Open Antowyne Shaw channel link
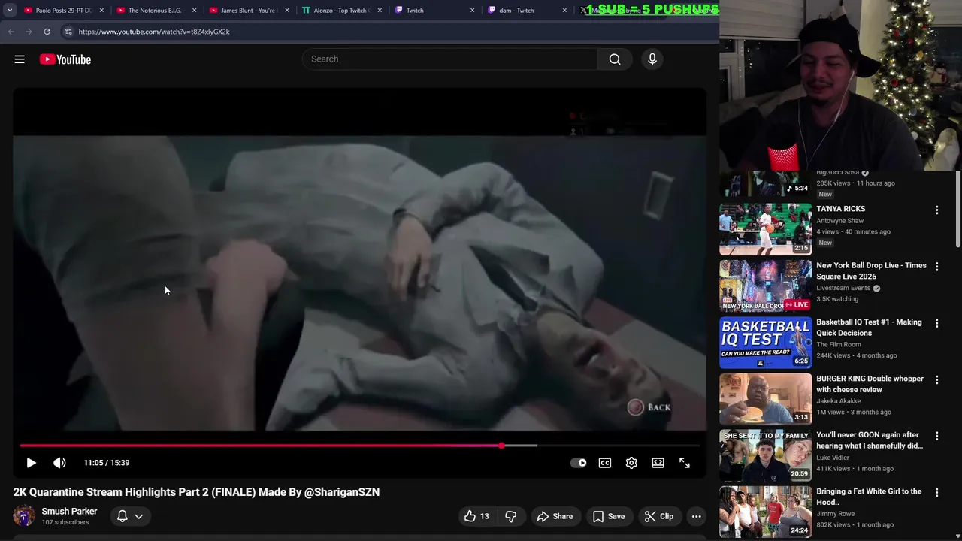Screen dimensions: 962x541 839,221
